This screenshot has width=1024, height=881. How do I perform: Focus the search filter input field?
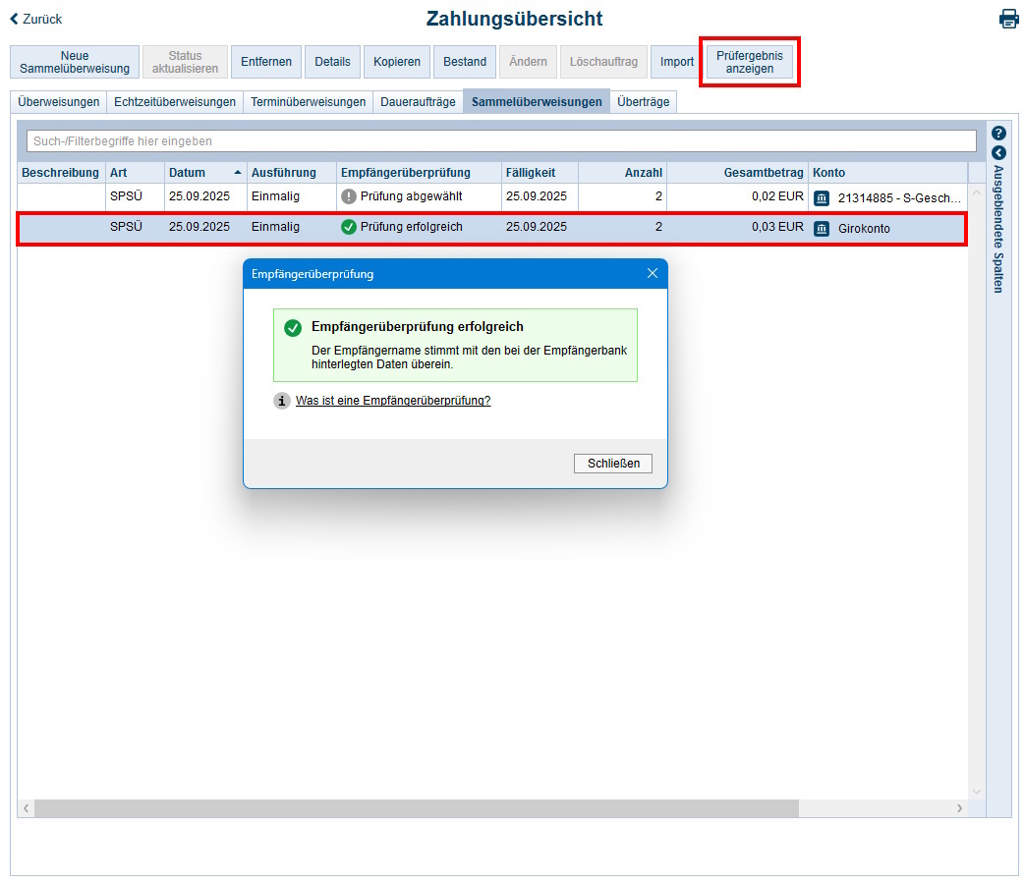(500, 141)
